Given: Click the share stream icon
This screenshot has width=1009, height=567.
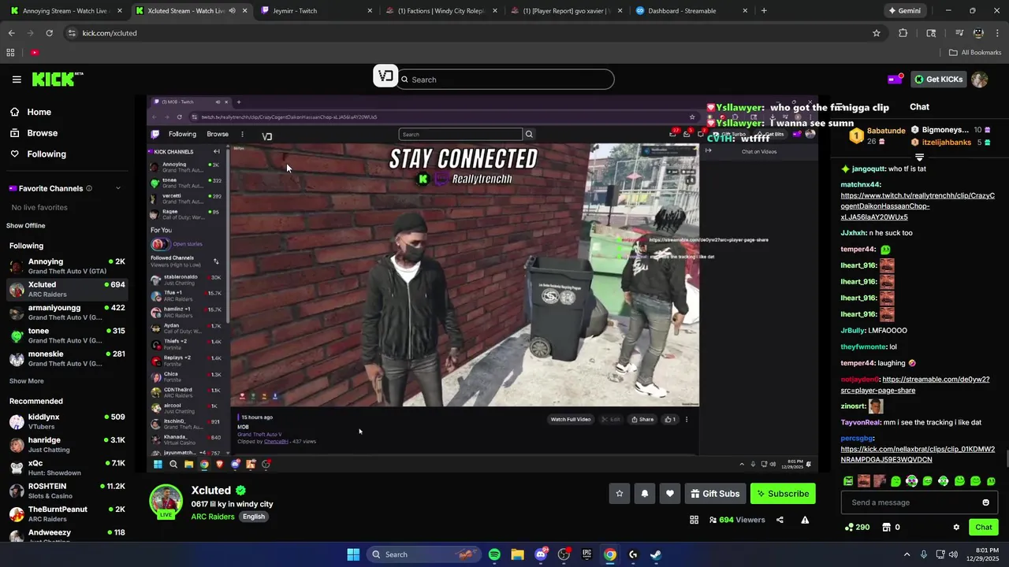Looking at the screenshot, I should (x=780, y=520).
